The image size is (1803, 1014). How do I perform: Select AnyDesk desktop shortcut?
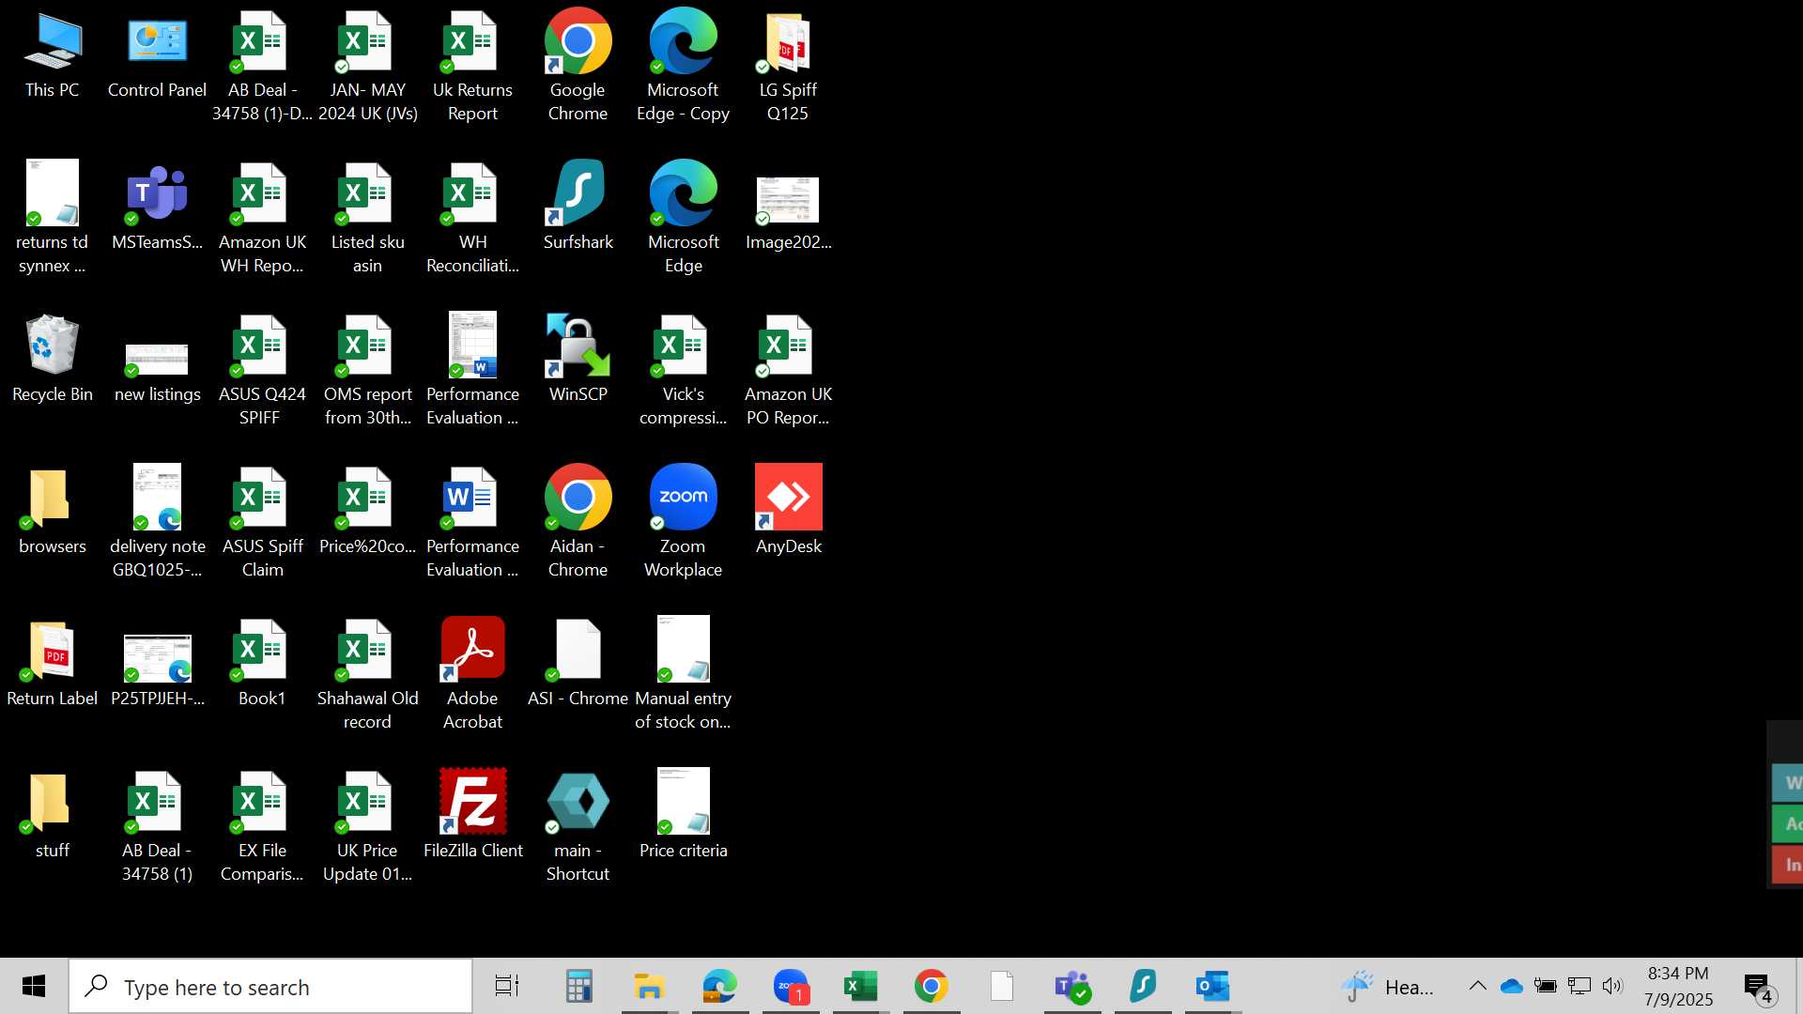788,510
